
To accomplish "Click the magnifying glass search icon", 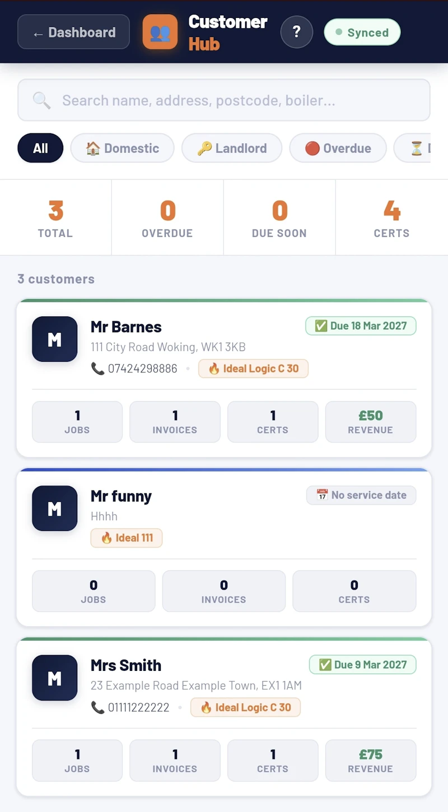I will tap(41, 100).
